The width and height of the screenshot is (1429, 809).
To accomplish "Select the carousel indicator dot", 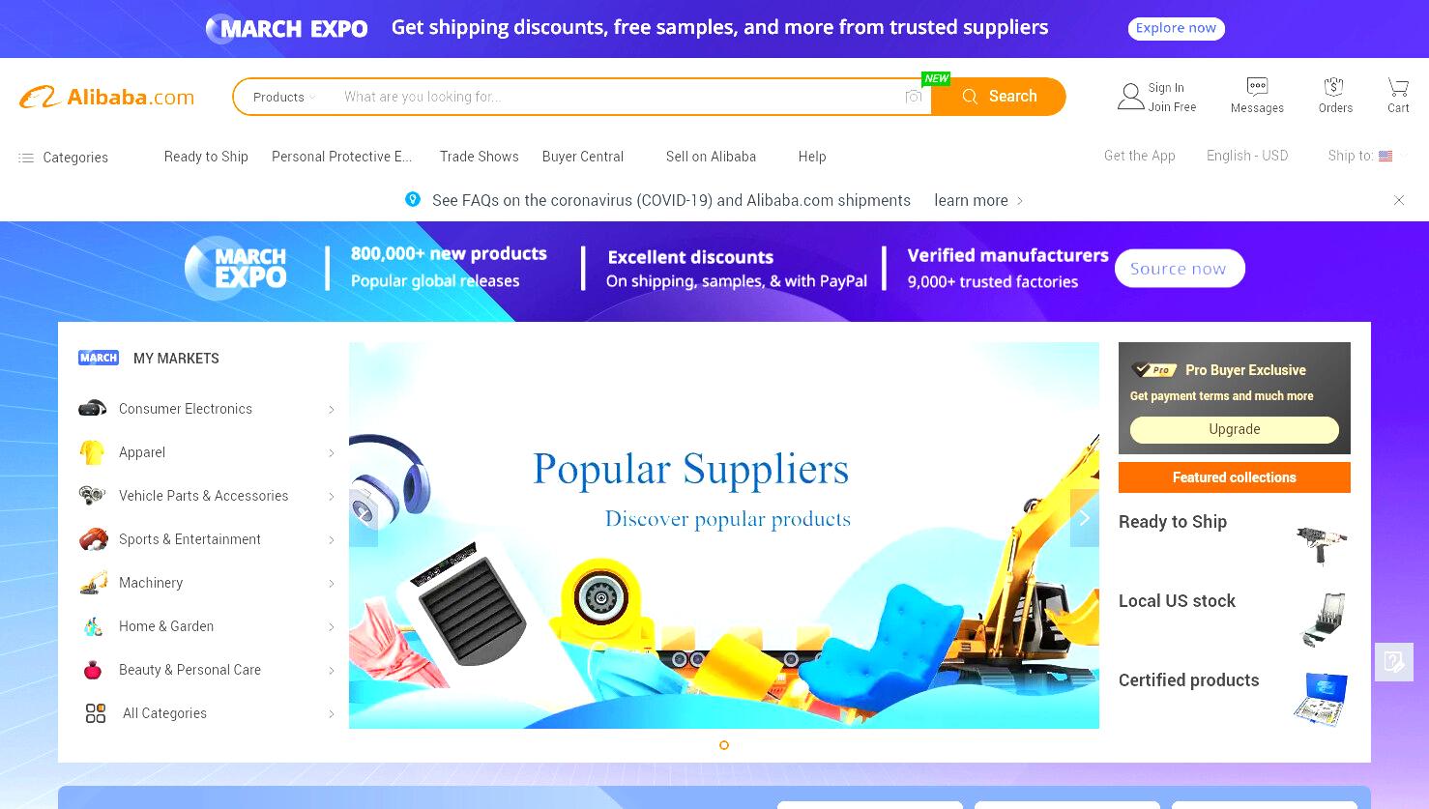I will [x=724, y=745].
